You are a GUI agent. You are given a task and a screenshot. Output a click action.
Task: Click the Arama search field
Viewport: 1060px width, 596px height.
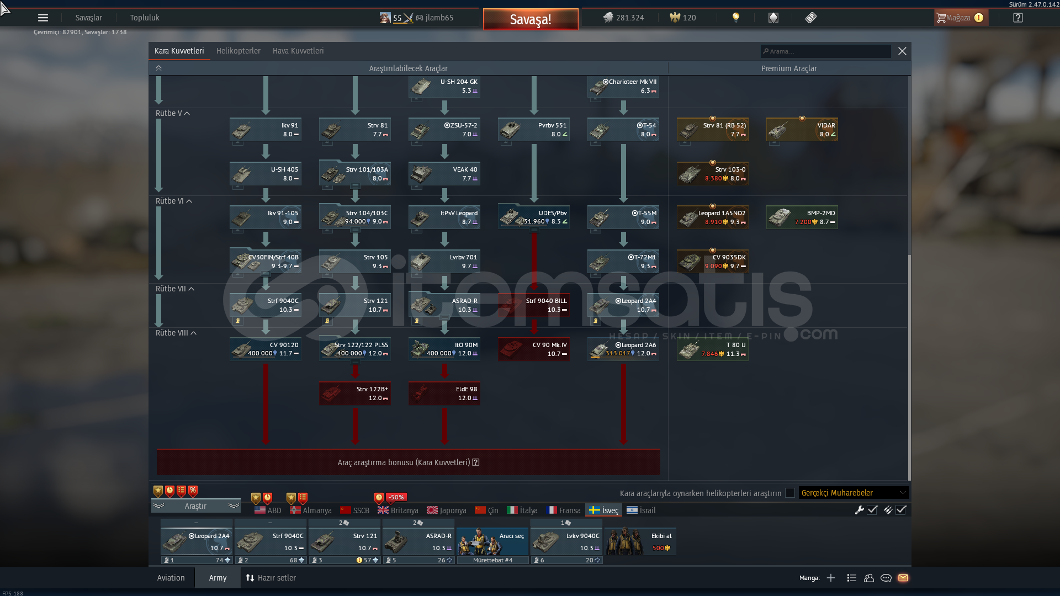[826, 51]
